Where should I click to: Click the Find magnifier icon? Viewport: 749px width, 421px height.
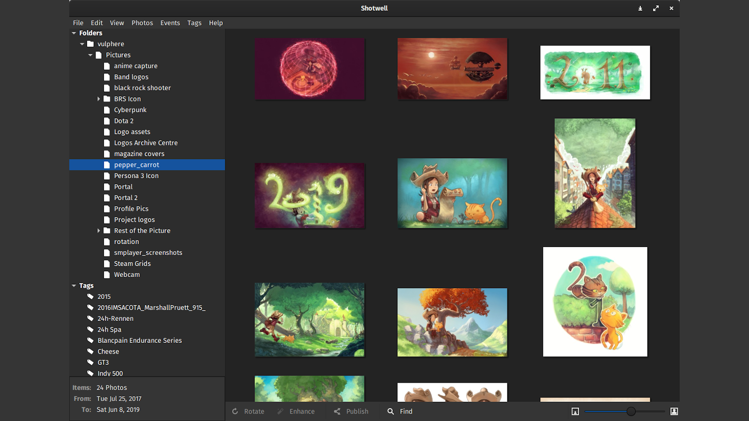click(x=390, y=412)
